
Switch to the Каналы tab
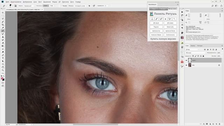(x=193, y=46)
